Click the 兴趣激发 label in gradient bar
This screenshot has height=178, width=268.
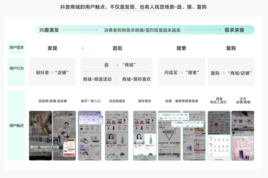tap(49, 30)
